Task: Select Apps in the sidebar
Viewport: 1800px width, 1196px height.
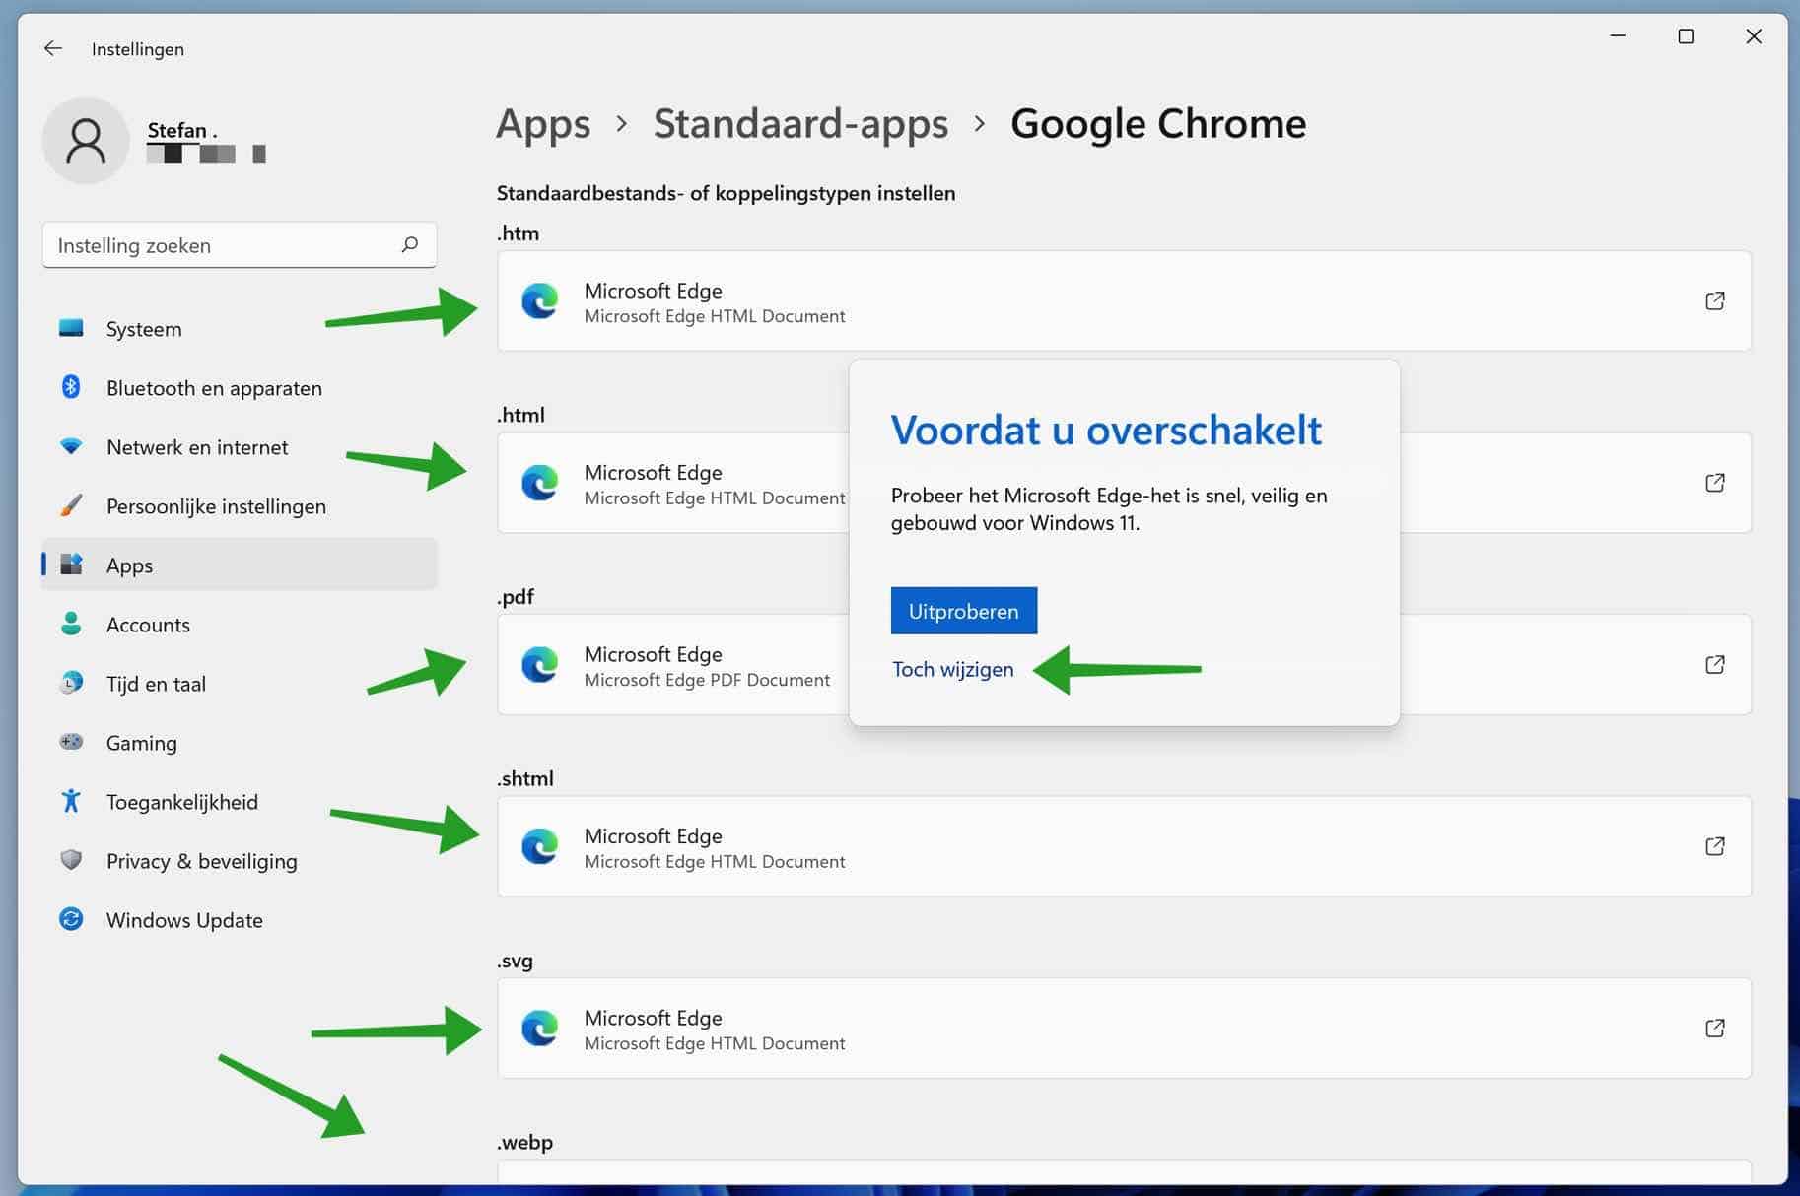Action: tap(128, 565)
